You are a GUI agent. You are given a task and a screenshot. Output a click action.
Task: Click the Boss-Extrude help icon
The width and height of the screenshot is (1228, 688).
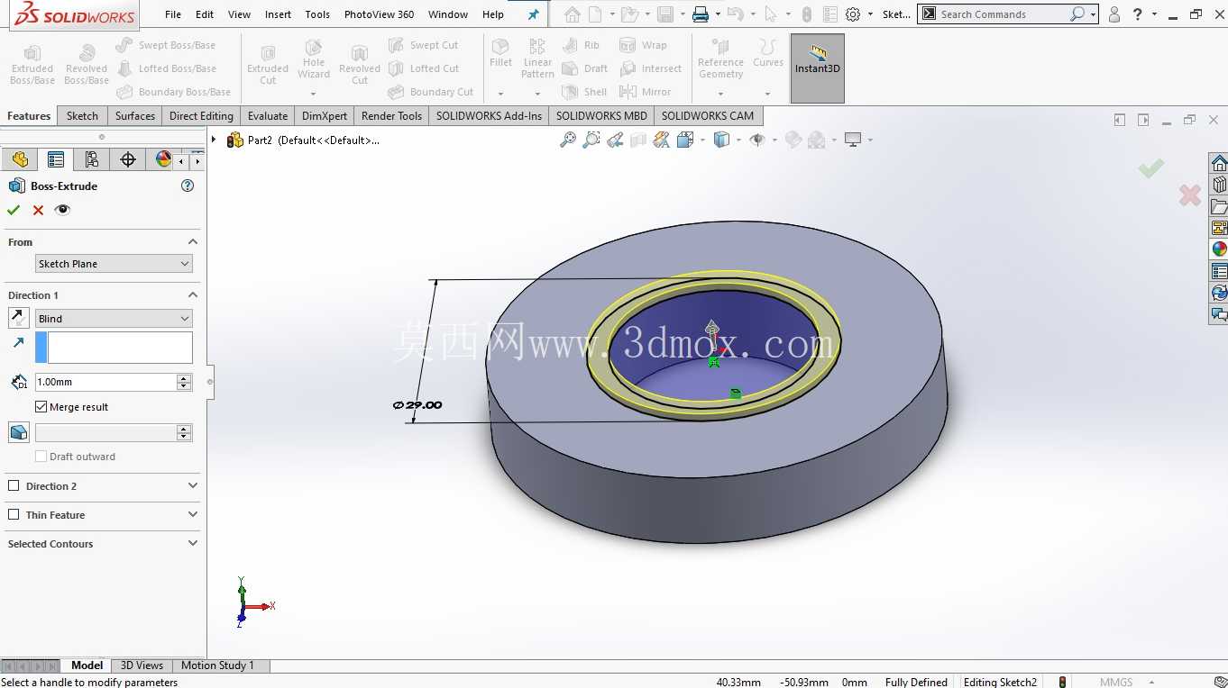(x=188, y=186)
